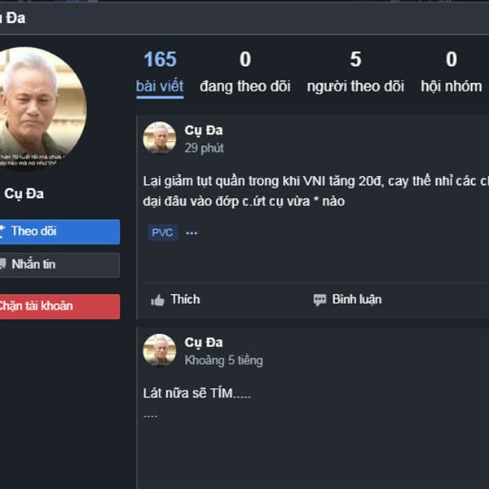
Task: Click the Khoảng 5 tiếng timestamp
Action: (223, 360)
